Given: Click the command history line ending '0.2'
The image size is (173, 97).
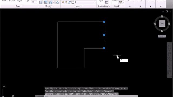Looking at the screenshot, I should click(86, 88).
